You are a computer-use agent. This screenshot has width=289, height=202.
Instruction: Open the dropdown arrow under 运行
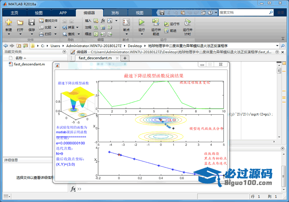click(x=141, y=34)
